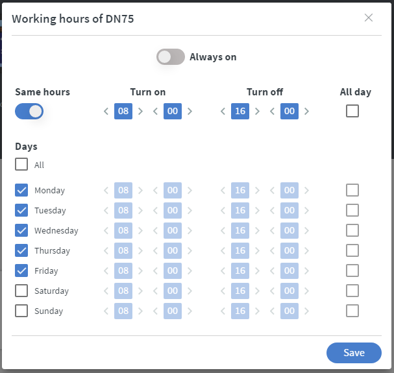Check All day box for Wednesday
Viewport: 394px width, 373px height.
click(x=352, y=230)
